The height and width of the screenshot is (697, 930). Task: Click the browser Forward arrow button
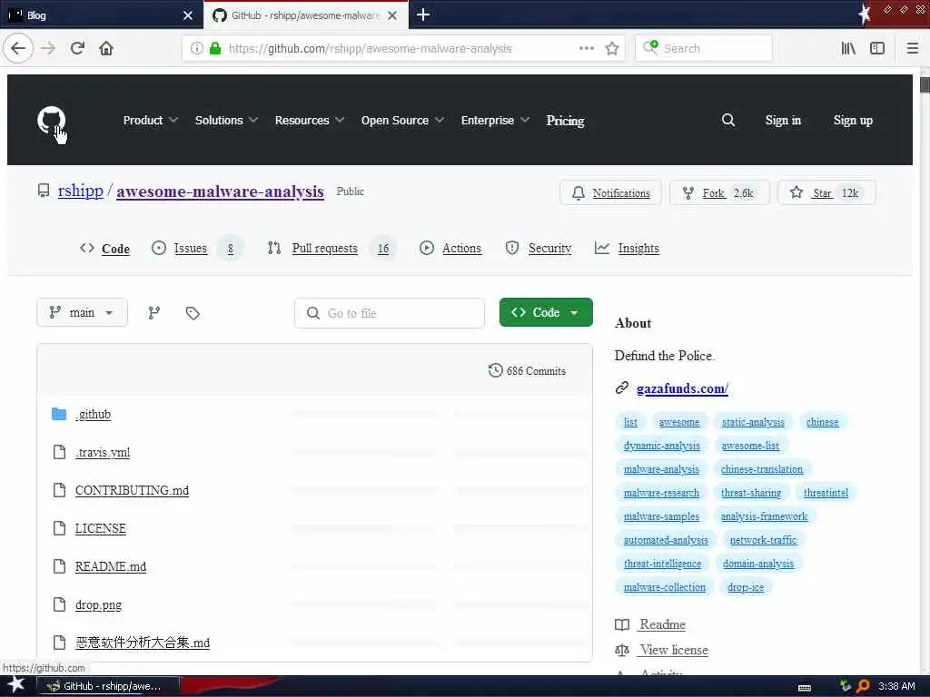coord(48,48)
